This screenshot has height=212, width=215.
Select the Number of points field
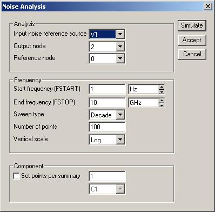pyautogui.click(x=107, y=127)
